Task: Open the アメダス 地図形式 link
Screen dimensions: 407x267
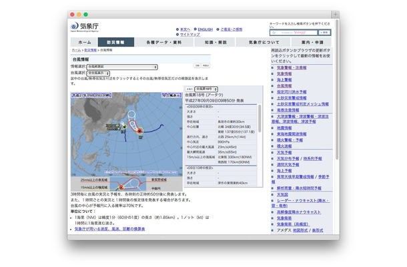Action: pos(300,230)
